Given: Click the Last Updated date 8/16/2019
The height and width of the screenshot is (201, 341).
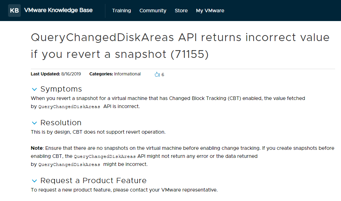Looking at the screenshot, I should (71, 74).
